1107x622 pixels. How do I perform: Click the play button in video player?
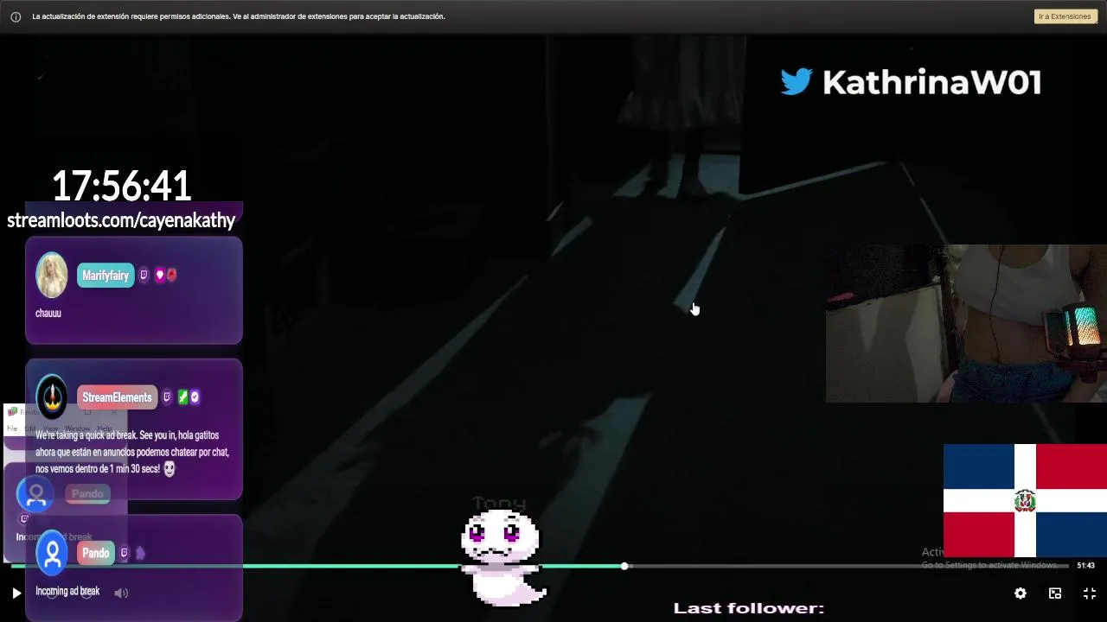pyautogui.click(x=16, y=593)
